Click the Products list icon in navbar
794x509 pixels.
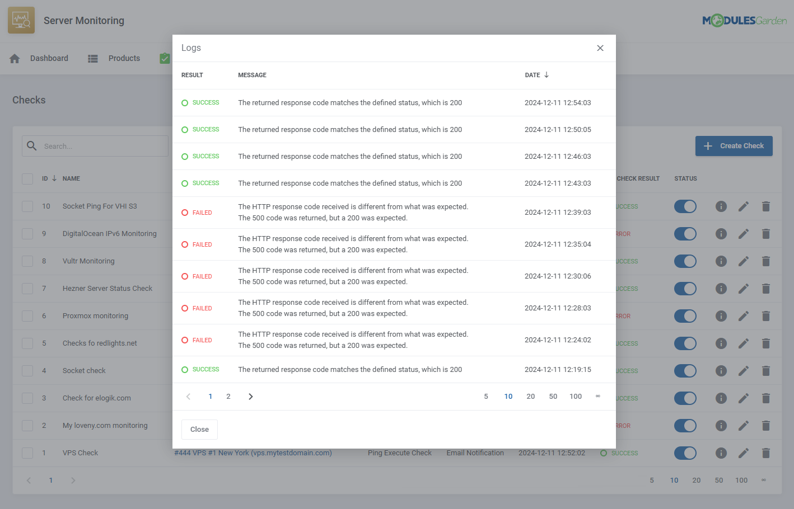coord(92,58)
